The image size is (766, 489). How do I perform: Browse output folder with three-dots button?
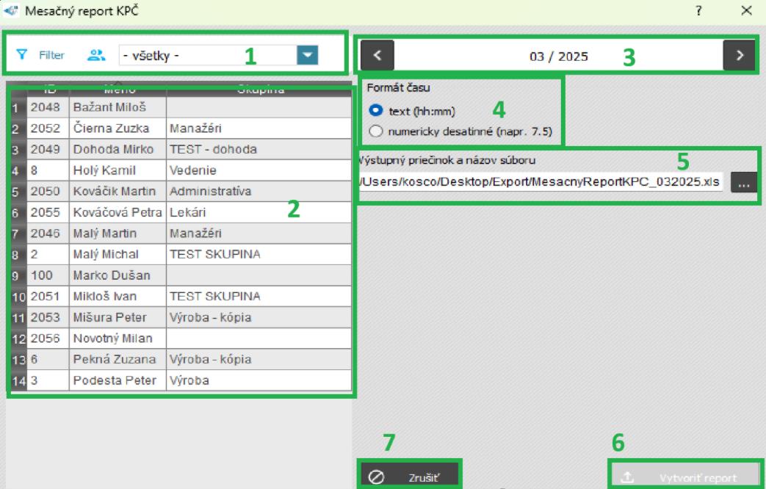click(x=743, y=182)
